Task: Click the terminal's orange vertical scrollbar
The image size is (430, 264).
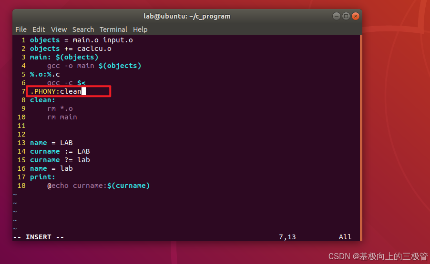Action: tap(361, 137)
